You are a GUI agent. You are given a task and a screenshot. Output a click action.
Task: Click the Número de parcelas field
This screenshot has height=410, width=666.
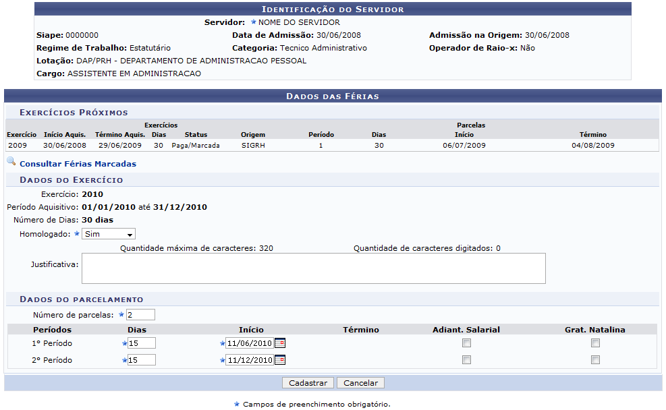tap(141, 315)
